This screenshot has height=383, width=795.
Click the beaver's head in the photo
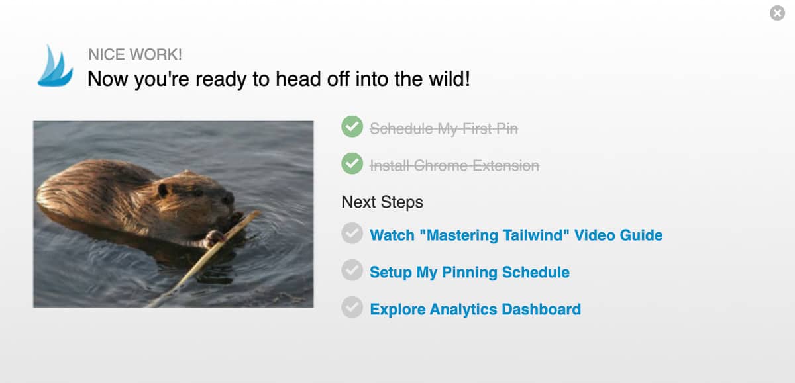coord(199,196)
